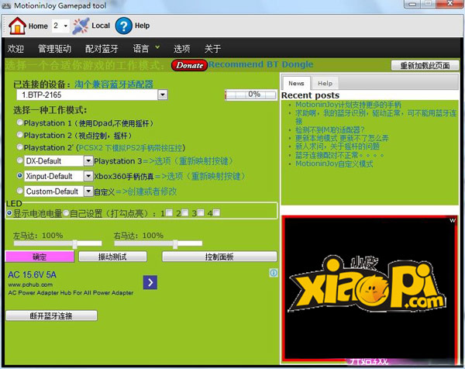Open the Recommend BT Dongle link
Screen dimensions: 465x369
click(260, 64)
